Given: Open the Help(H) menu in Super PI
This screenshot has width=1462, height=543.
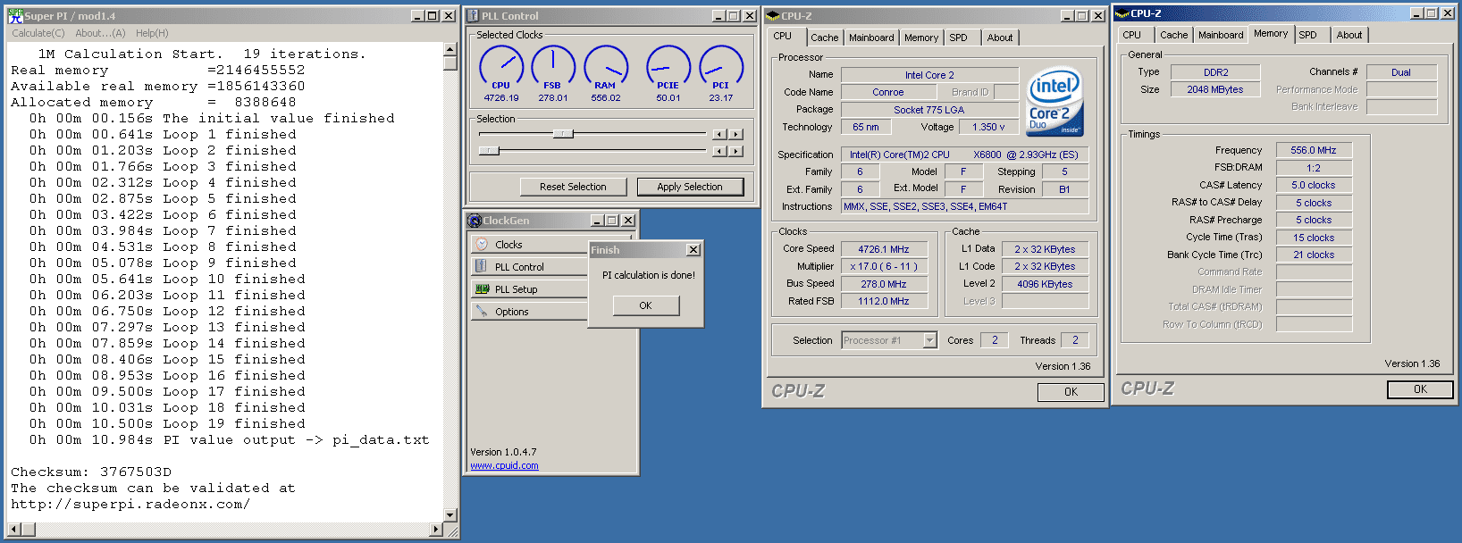Looking at the screenshot, I should (152, 33).
